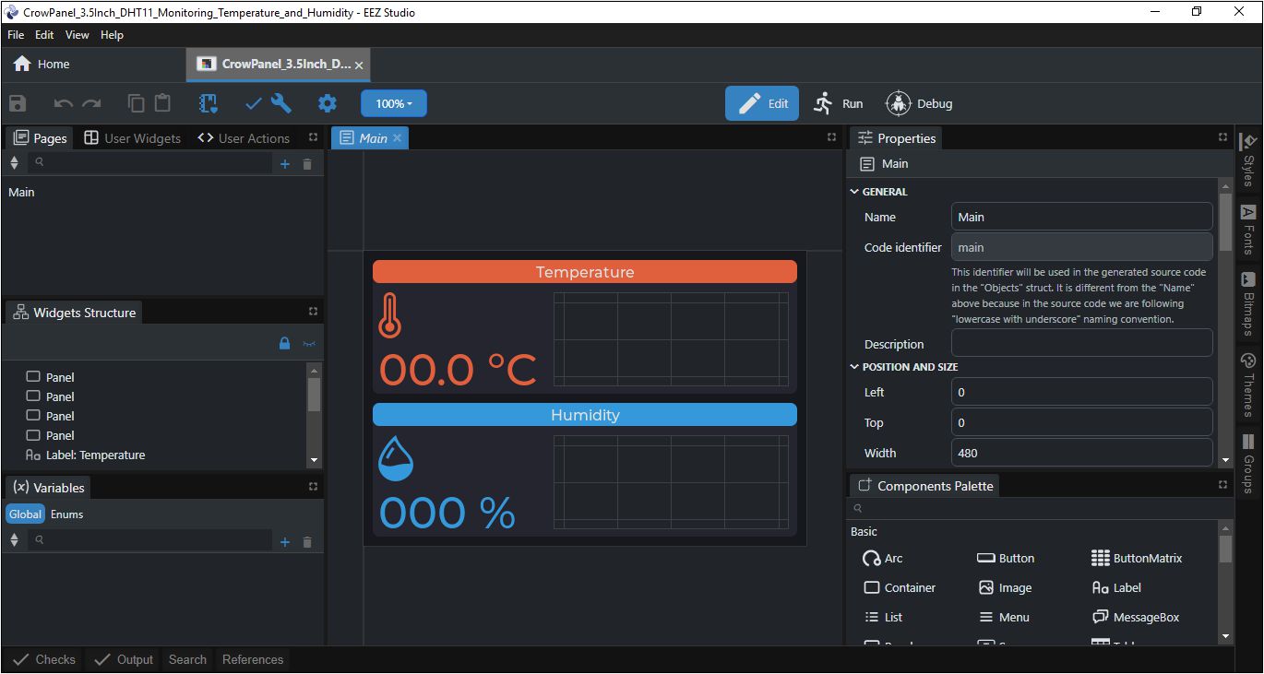Switch to Run mode
The image size is (1264, 674).
pyautogui.click(x=838, y=103)
